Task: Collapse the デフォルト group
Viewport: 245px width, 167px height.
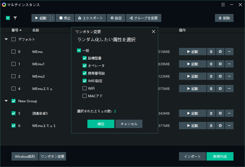Action: click(x=6, y=39)
